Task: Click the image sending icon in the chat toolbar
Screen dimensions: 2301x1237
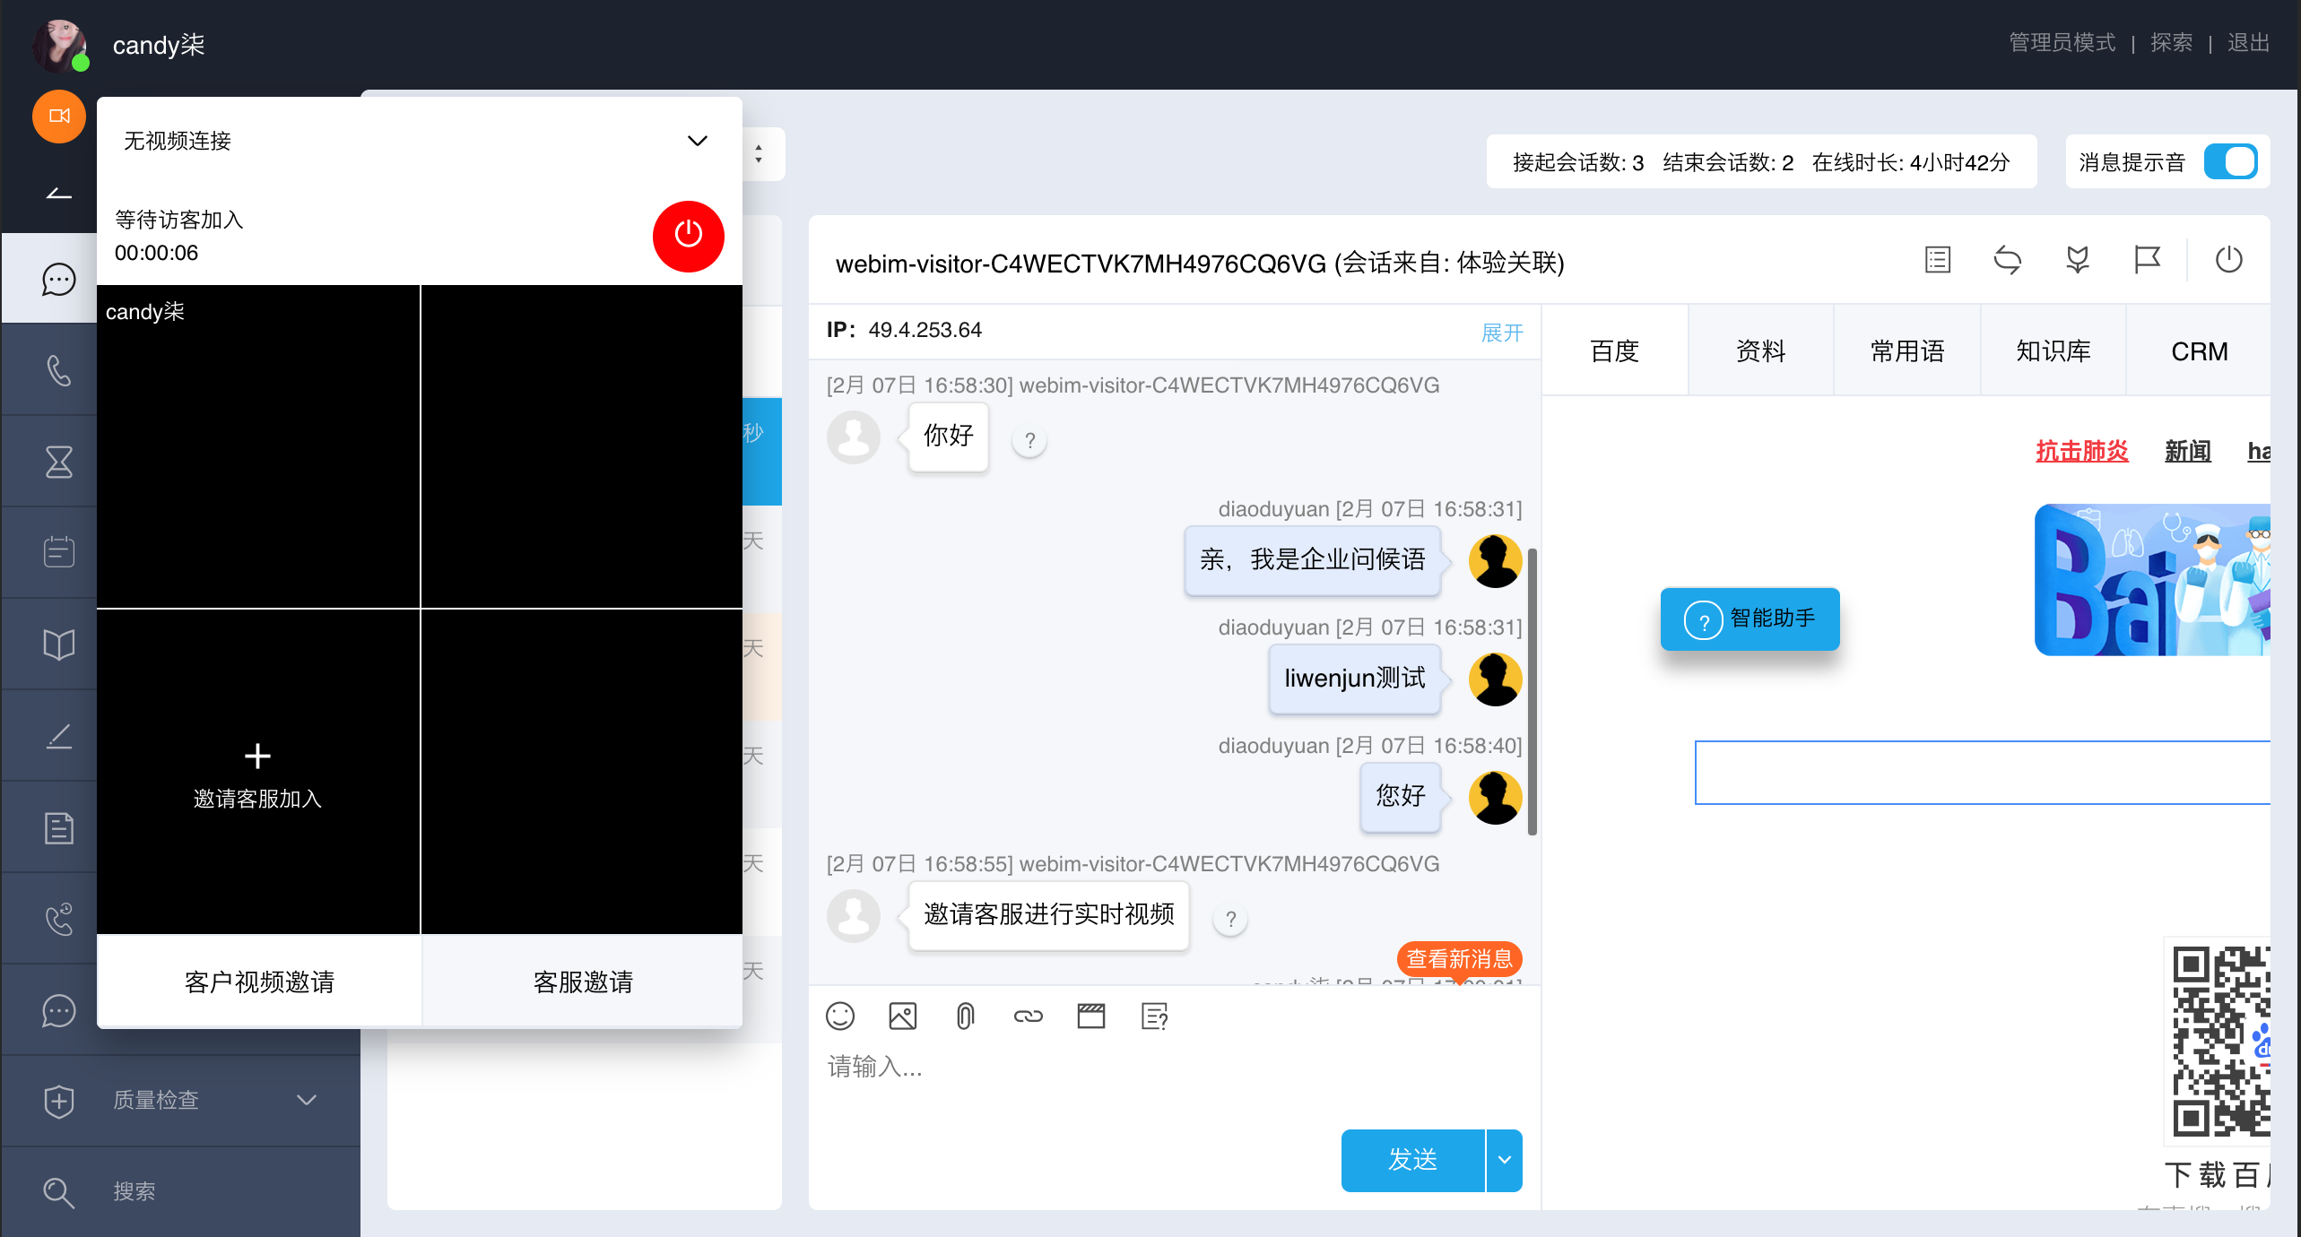Action: 902,1016
